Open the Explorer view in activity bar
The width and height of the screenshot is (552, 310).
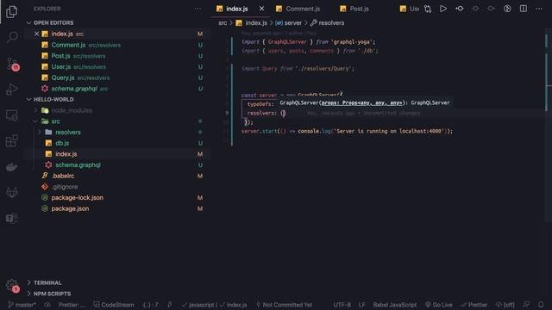tap(11, 11)
